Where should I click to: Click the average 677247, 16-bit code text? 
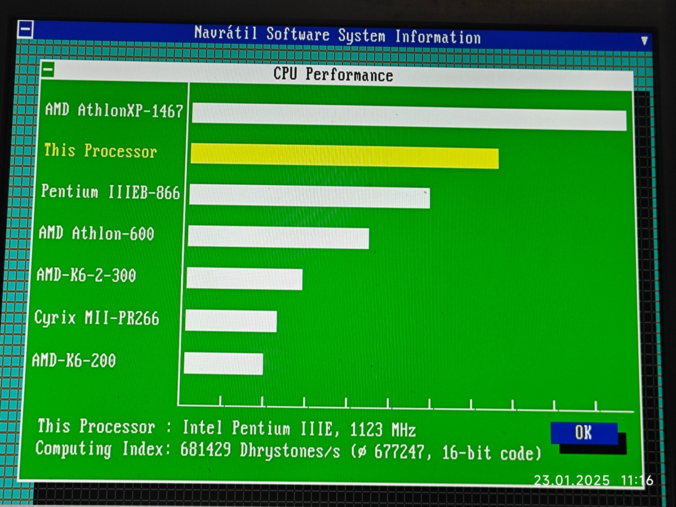pos(446,452)
